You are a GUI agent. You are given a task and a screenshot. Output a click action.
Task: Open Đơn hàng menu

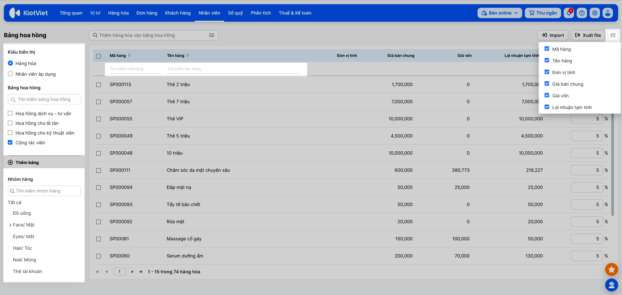(x=147, y=13)
